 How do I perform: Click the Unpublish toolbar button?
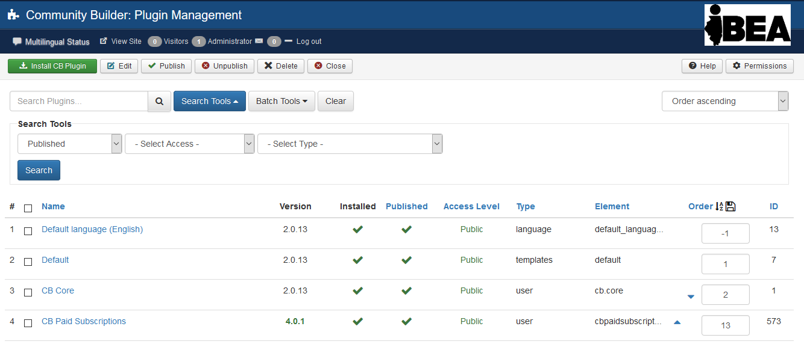[225, 66]
